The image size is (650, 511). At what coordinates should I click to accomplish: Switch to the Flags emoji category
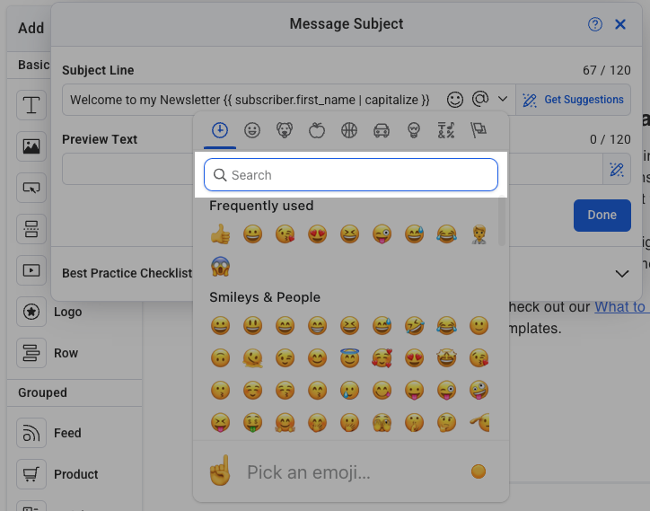point(479,131)
